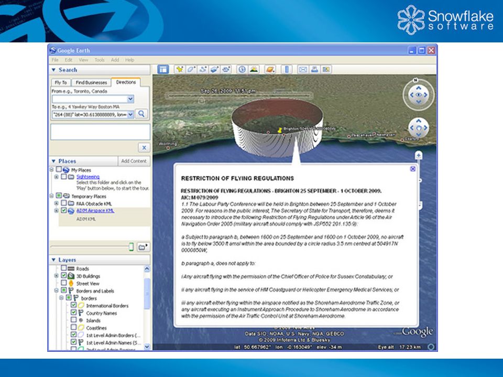503x377 pixels.
Task: Add an image overlay from toolbar
Action: tap(214, 69)
